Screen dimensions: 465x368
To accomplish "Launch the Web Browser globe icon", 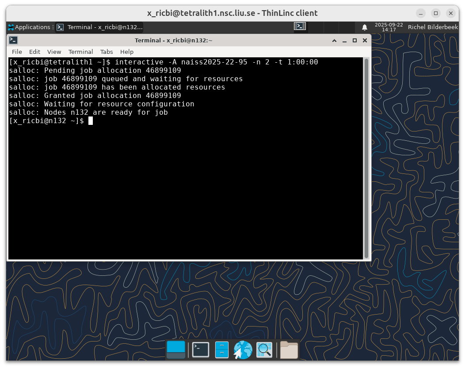I will coord(243,349).
